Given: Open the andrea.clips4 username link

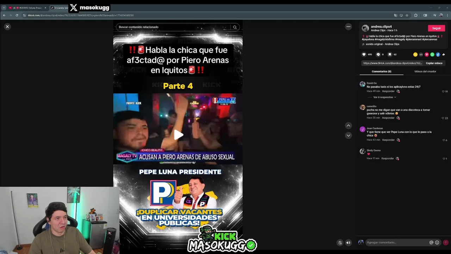Looking at the screenshot, I should point(381,26).
